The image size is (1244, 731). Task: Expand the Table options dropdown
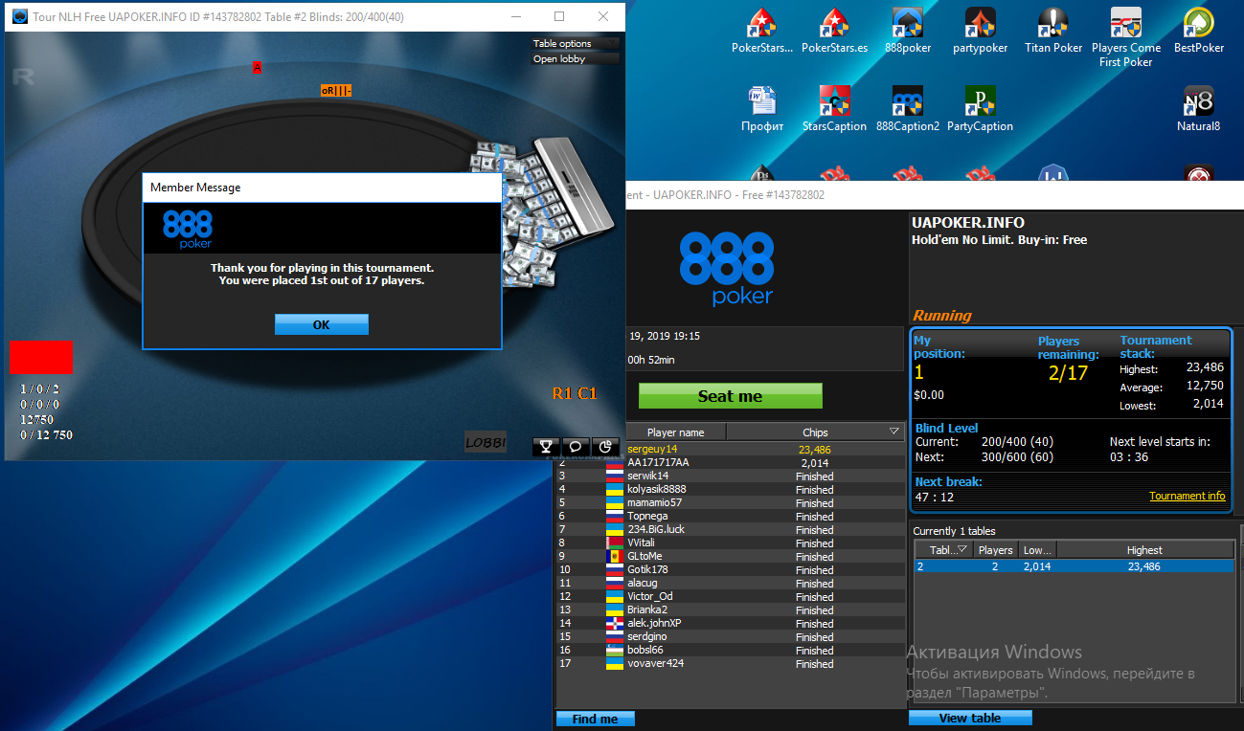click(x=576, y=43)
